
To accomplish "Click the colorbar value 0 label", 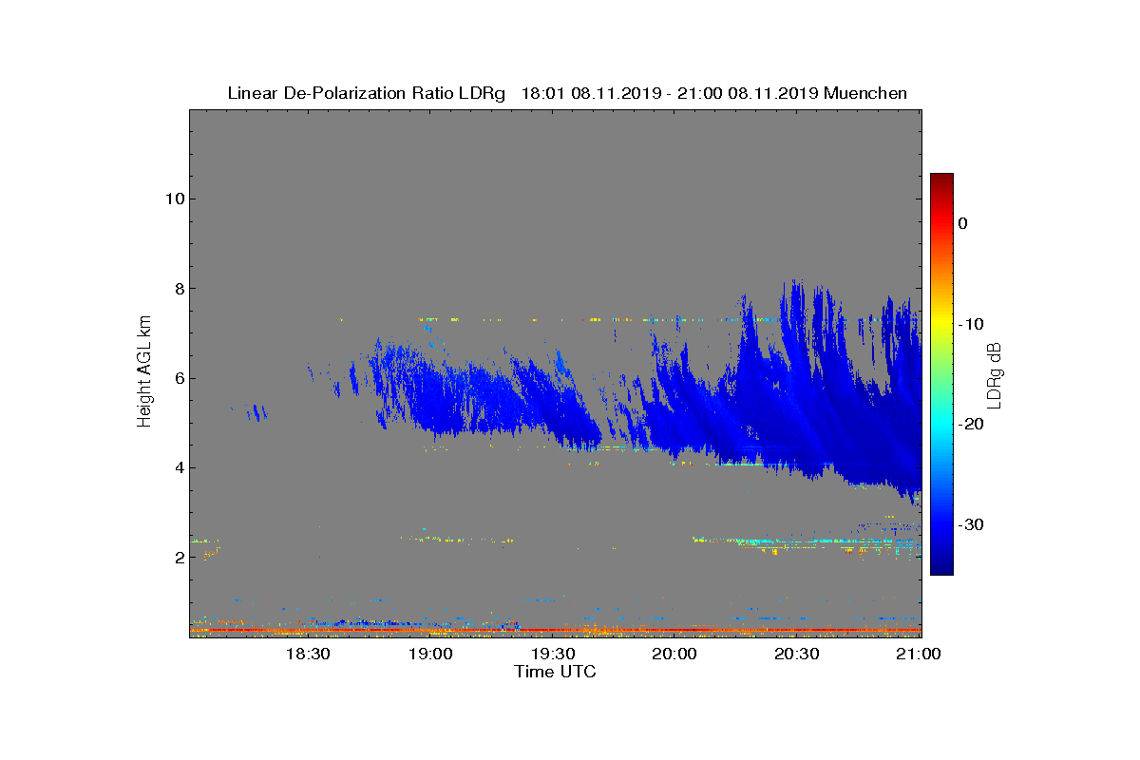I will 962,223.
